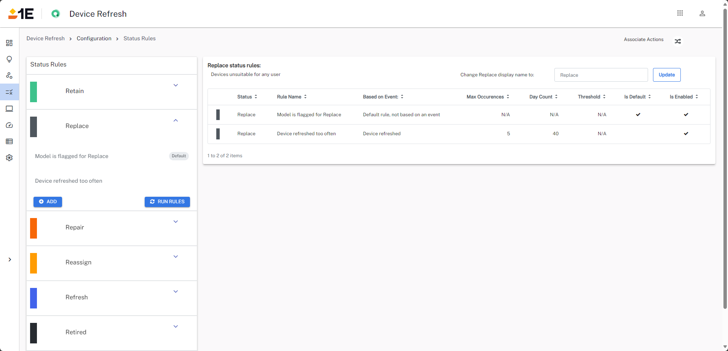Screen dimensions: 728x351
Task: Toggle Is Enabled check for Device refreshed too often
Action: coord(686,134)
